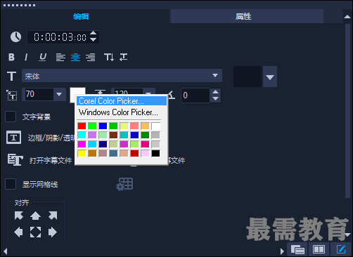The image size is (353, 257).
Task: Pick the pure blue color swatch
Action: [103, 126]
